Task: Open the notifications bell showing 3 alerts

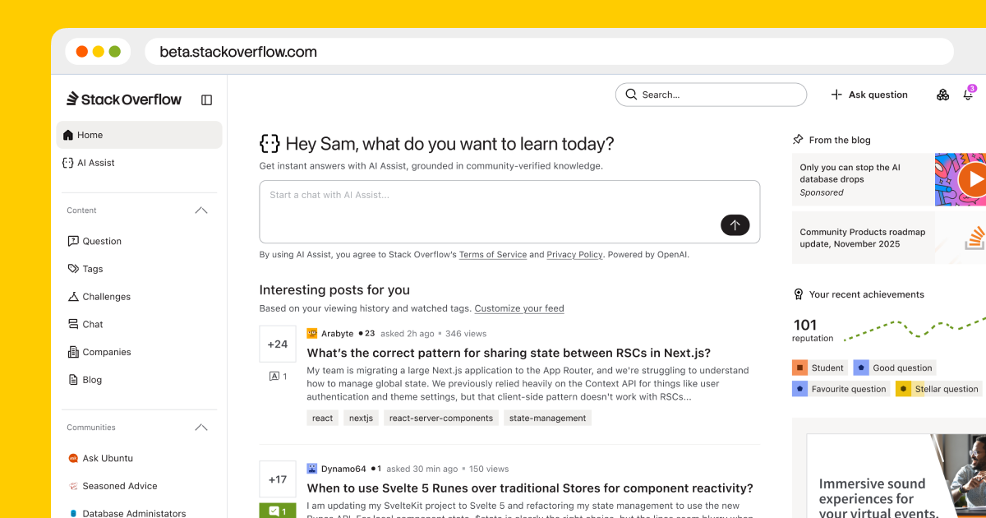Action: pos(968,95)
